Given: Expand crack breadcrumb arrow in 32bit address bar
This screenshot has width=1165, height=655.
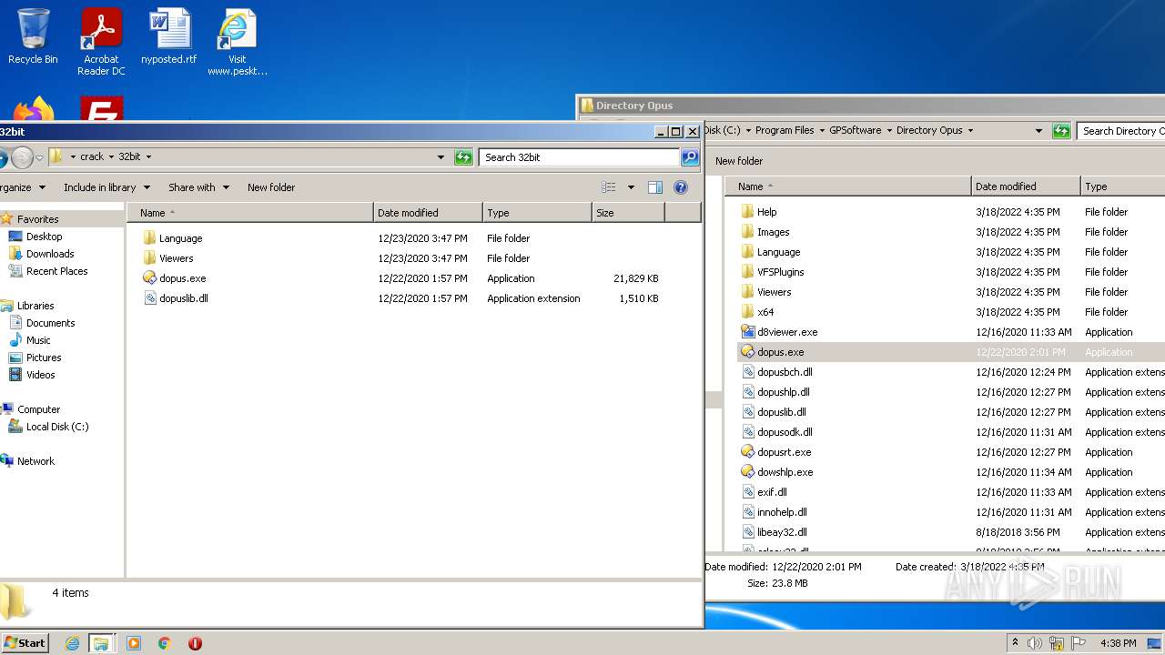Looking at the screenshot, I should 111,157.
